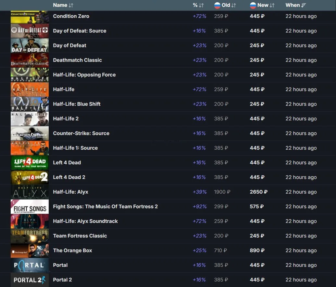Open the Fight Songs soundtrack thumbnail
Image resolution: width=336 pixels, height=287 pixels.
30,207
